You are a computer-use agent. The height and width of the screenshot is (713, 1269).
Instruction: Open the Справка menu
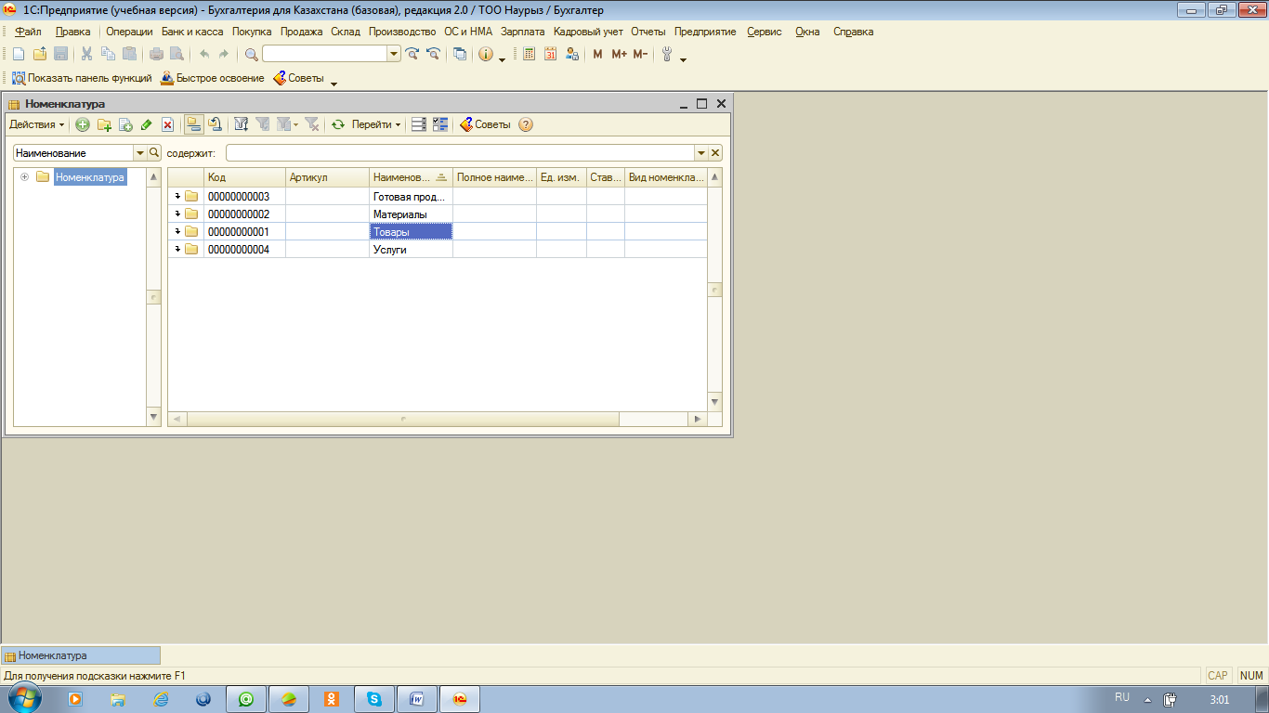[853, 32]
